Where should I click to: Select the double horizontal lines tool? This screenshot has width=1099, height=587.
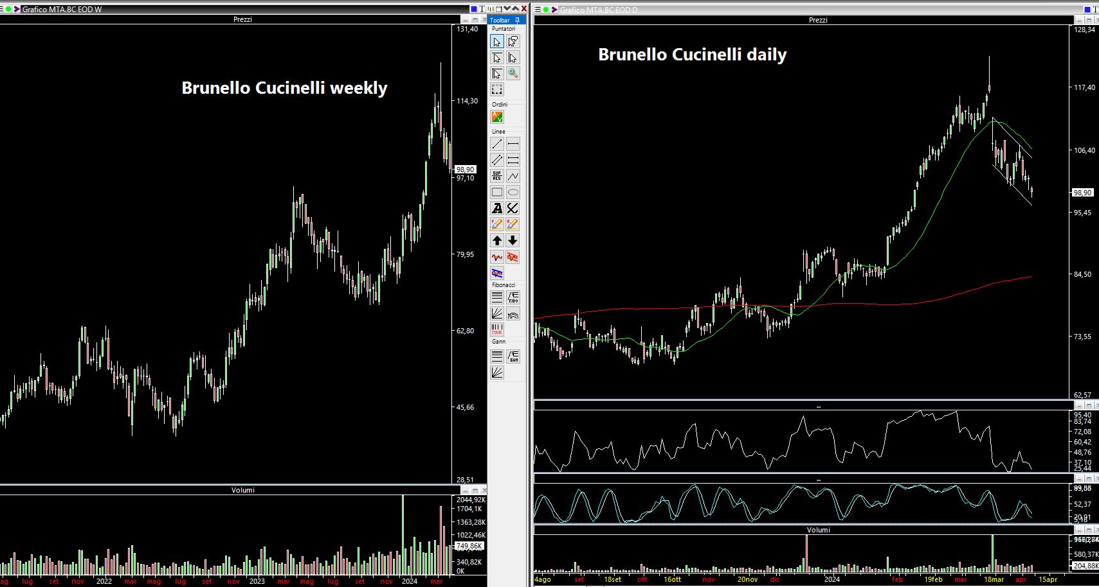click(x=513, y=160)
